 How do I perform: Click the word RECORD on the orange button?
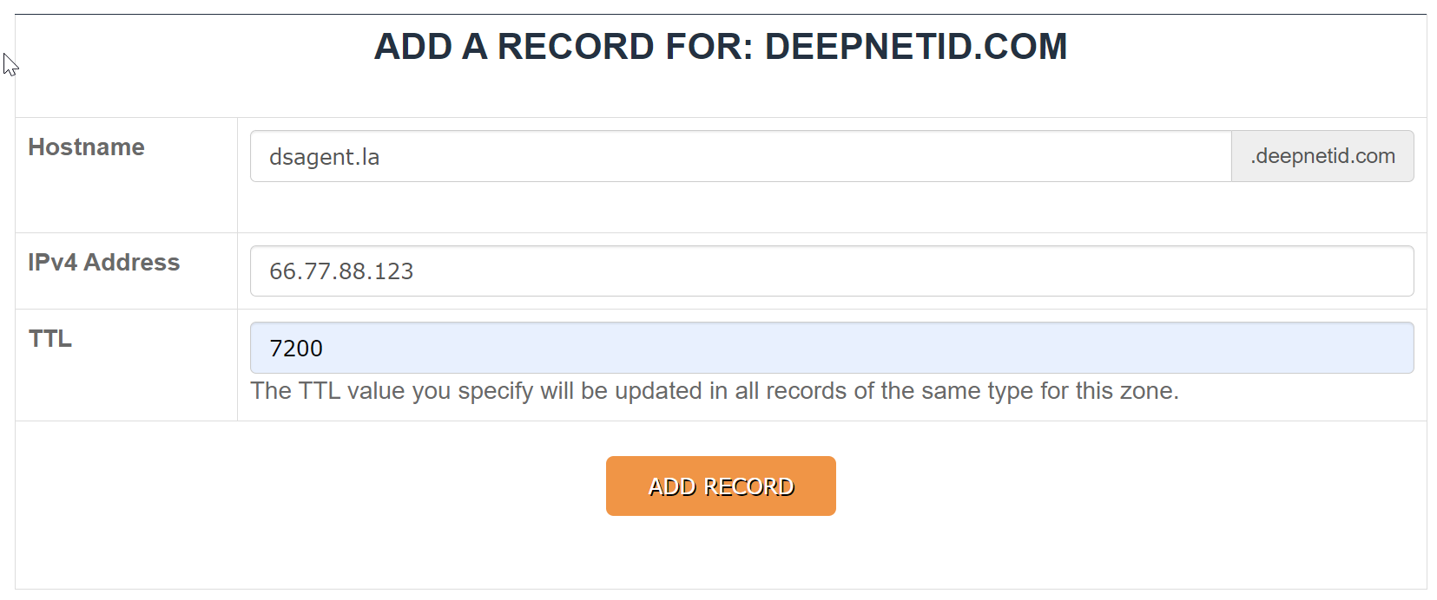[x=748, y=487]
